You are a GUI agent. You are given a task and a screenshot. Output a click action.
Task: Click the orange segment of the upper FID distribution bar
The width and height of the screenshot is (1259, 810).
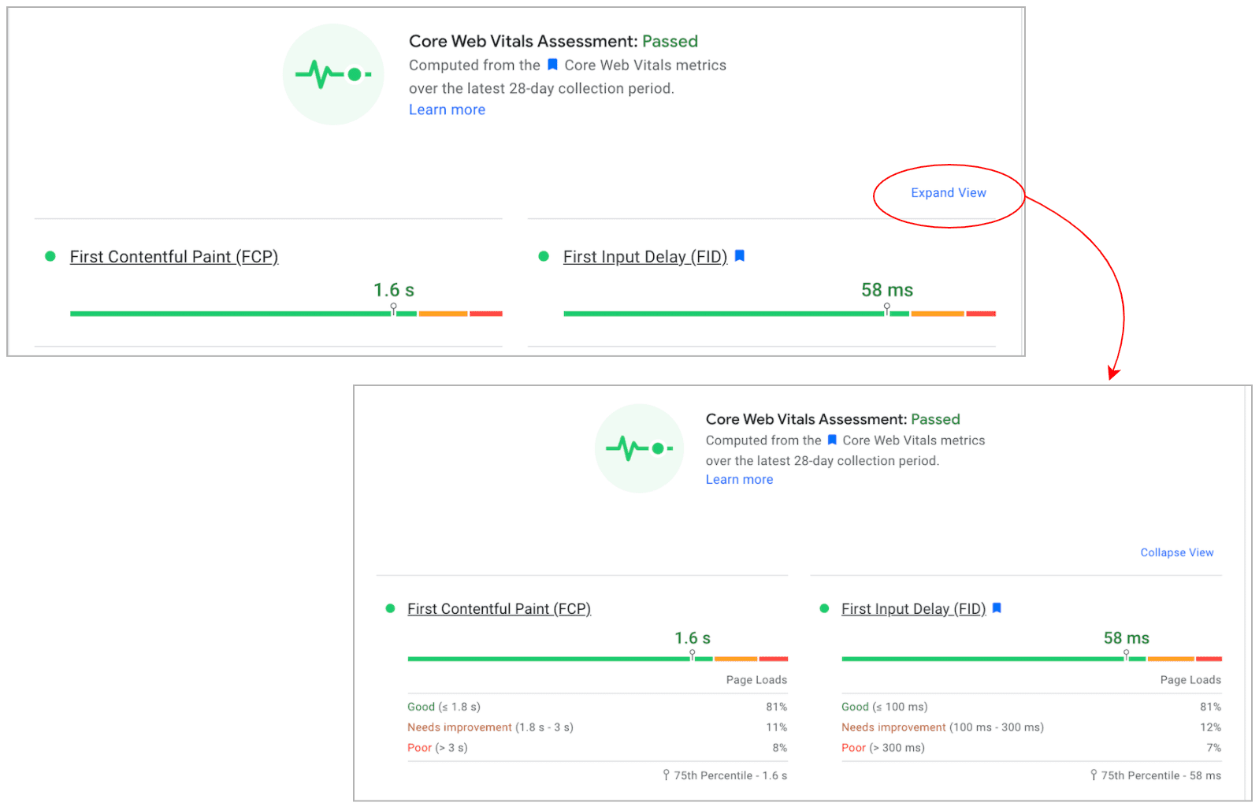pyautogui.click(x=938, y=314)
